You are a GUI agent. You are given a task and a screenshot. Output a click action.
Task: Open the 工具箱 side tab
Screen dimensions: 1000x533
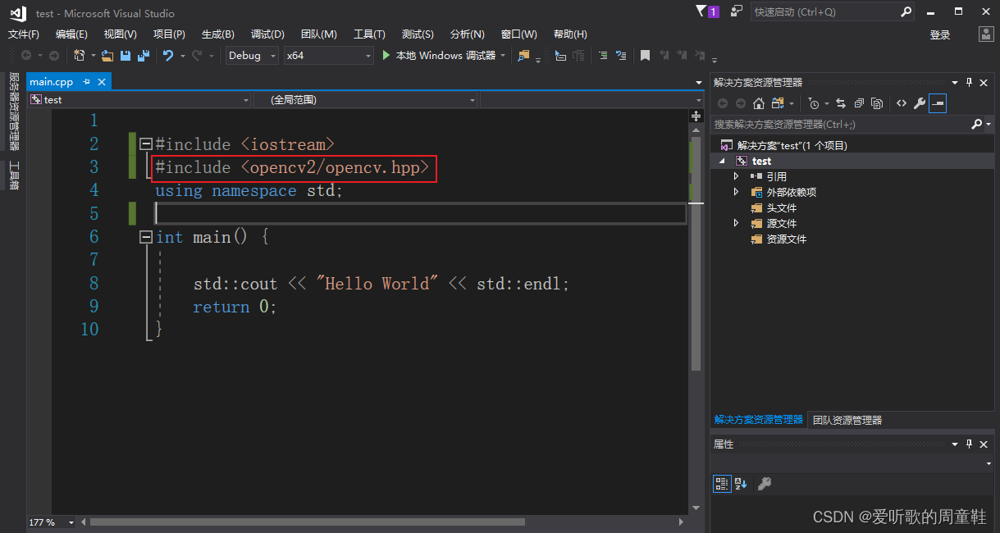coord(13,175)
